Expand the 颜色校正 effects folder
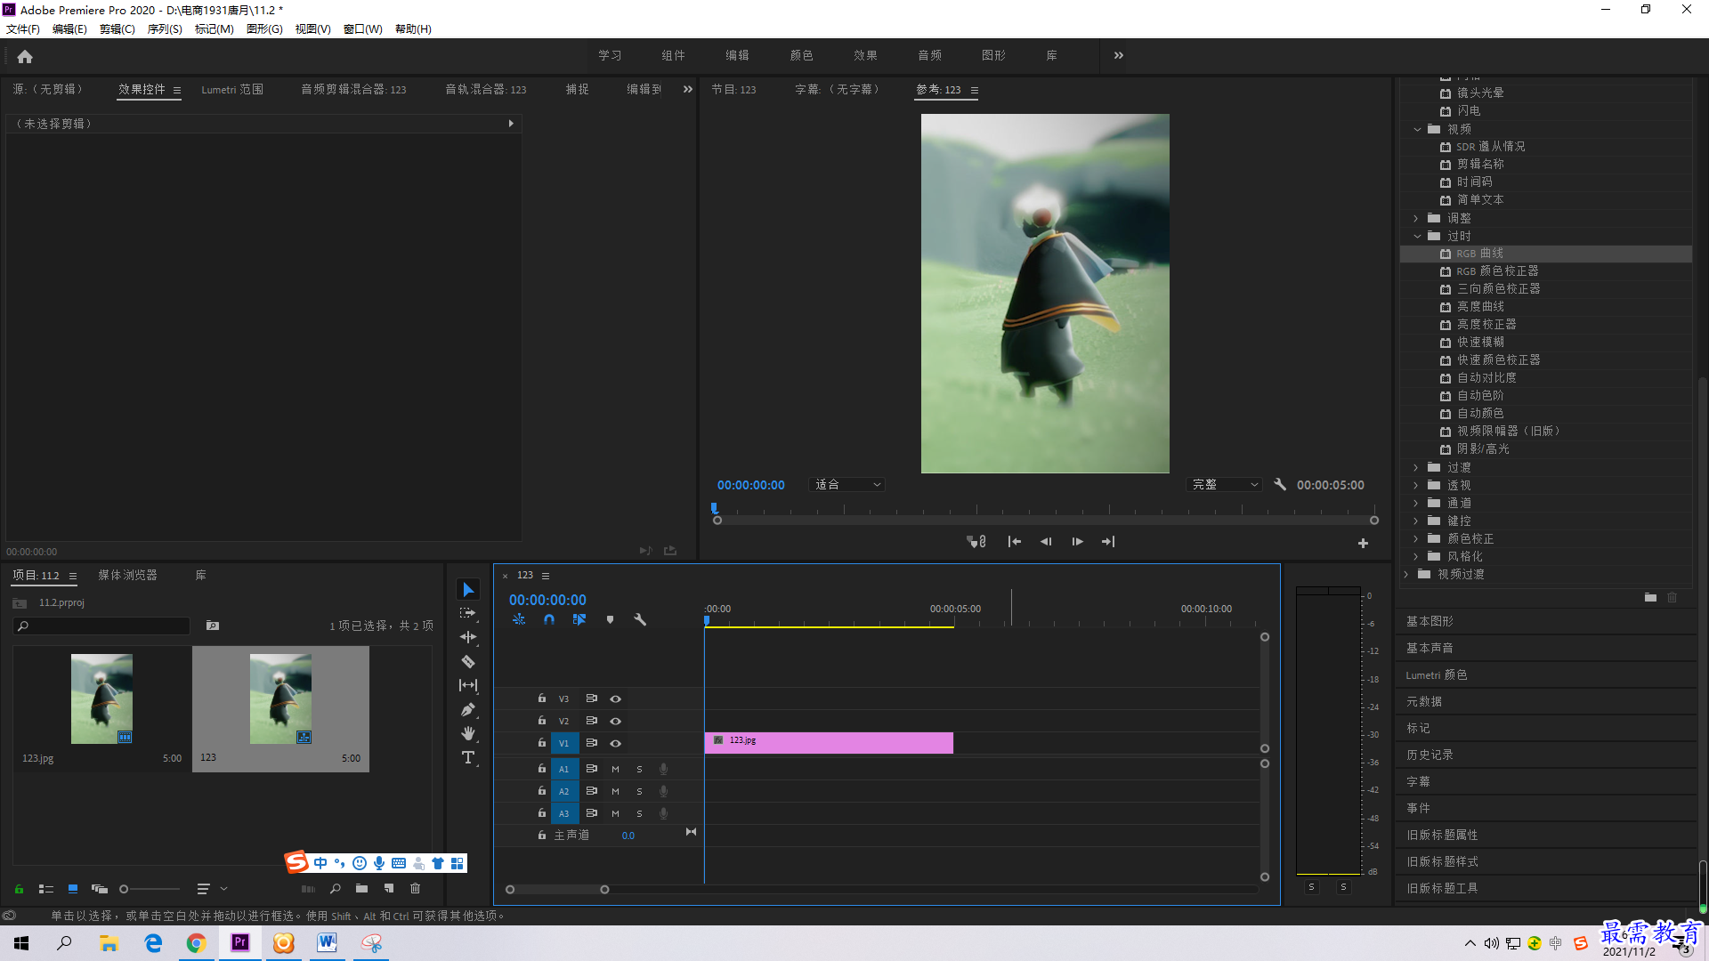The width and height of the screenshot is (1709, 961). pos(1417,538)
